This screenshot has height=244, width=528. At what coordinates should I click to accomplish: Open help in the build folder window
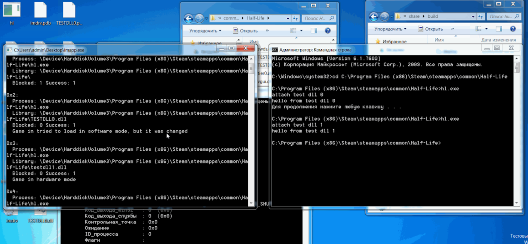pos(513,29)
